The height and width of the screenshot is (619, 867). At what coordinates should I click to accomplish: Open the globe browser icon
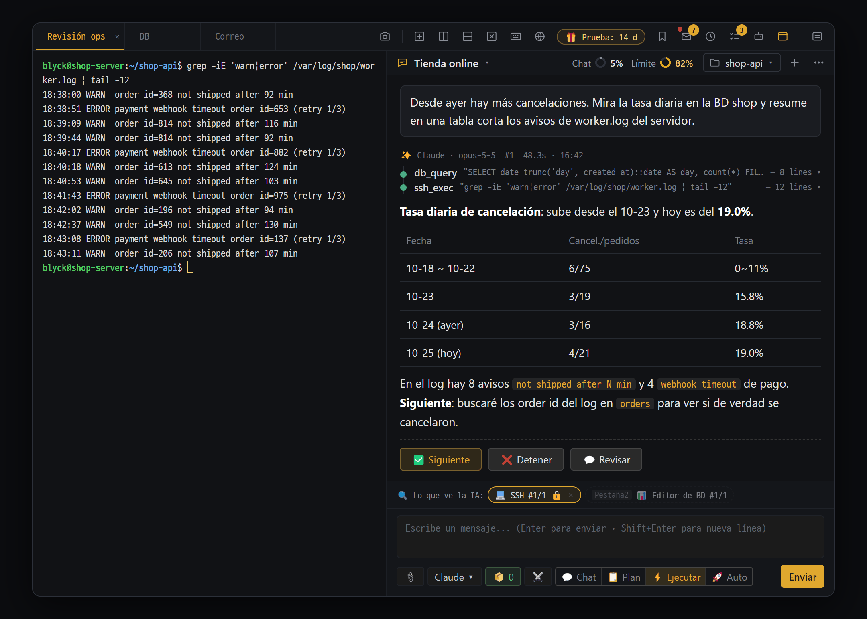click(540, 37)
